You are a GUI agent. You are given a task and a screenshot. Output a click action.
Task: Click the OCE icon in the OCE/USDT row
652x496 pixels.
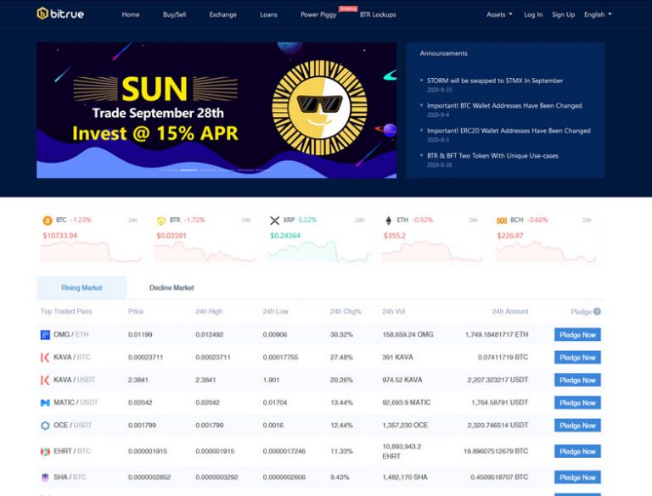tap(45, 426)
